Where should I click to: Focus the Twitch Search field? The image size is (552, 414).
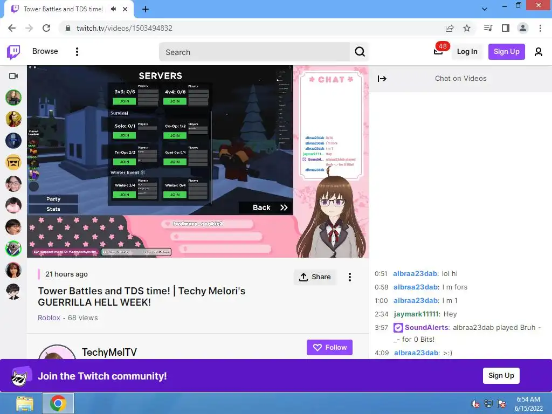[254, 52]
